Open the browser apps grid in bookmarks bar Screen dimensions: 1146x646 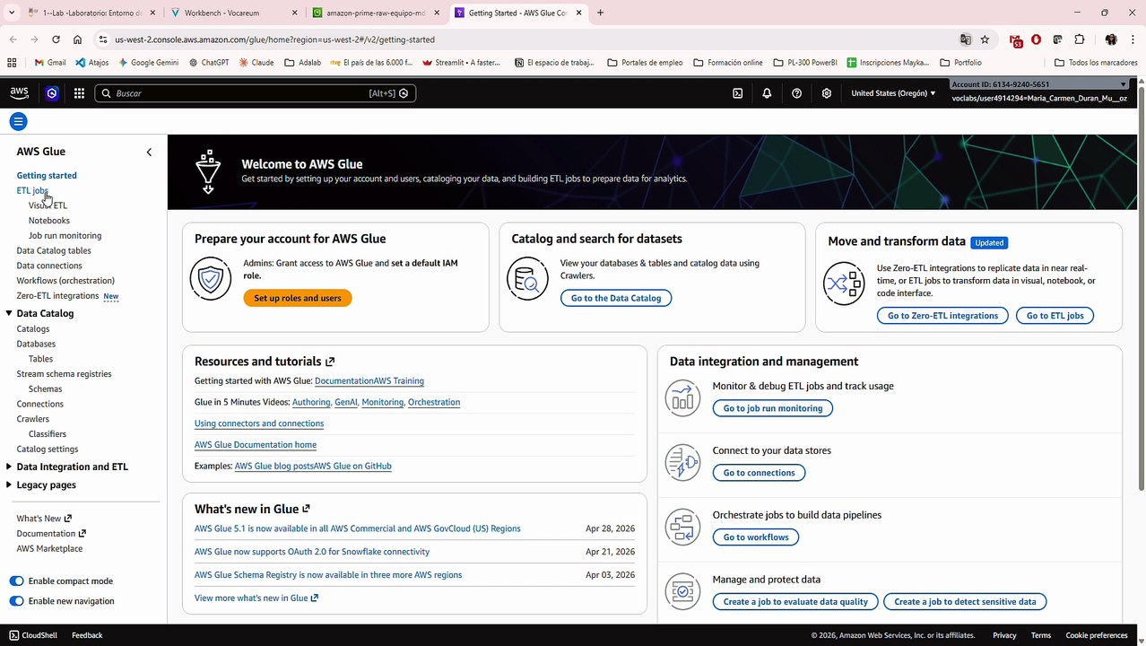click(12, 63)
